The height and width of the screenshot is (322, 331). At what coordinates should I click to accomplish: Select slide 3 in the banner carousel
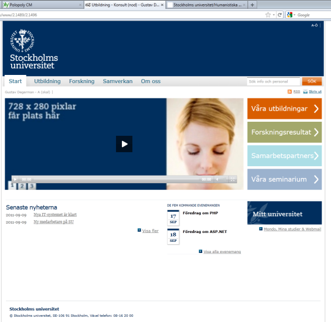click(x=32, y=186)
